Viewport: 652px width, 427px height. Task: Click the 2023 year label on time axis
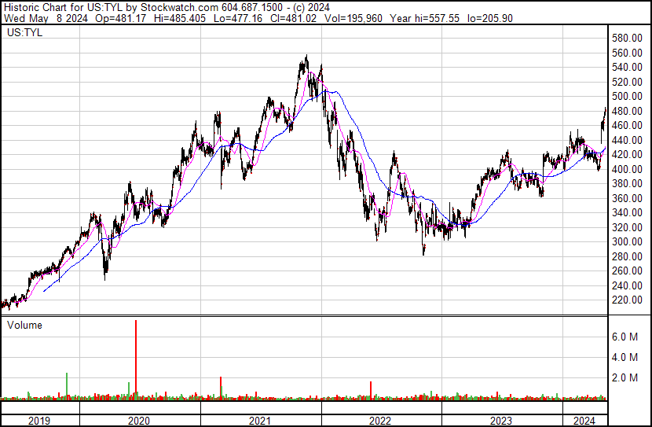click(500, 421)
